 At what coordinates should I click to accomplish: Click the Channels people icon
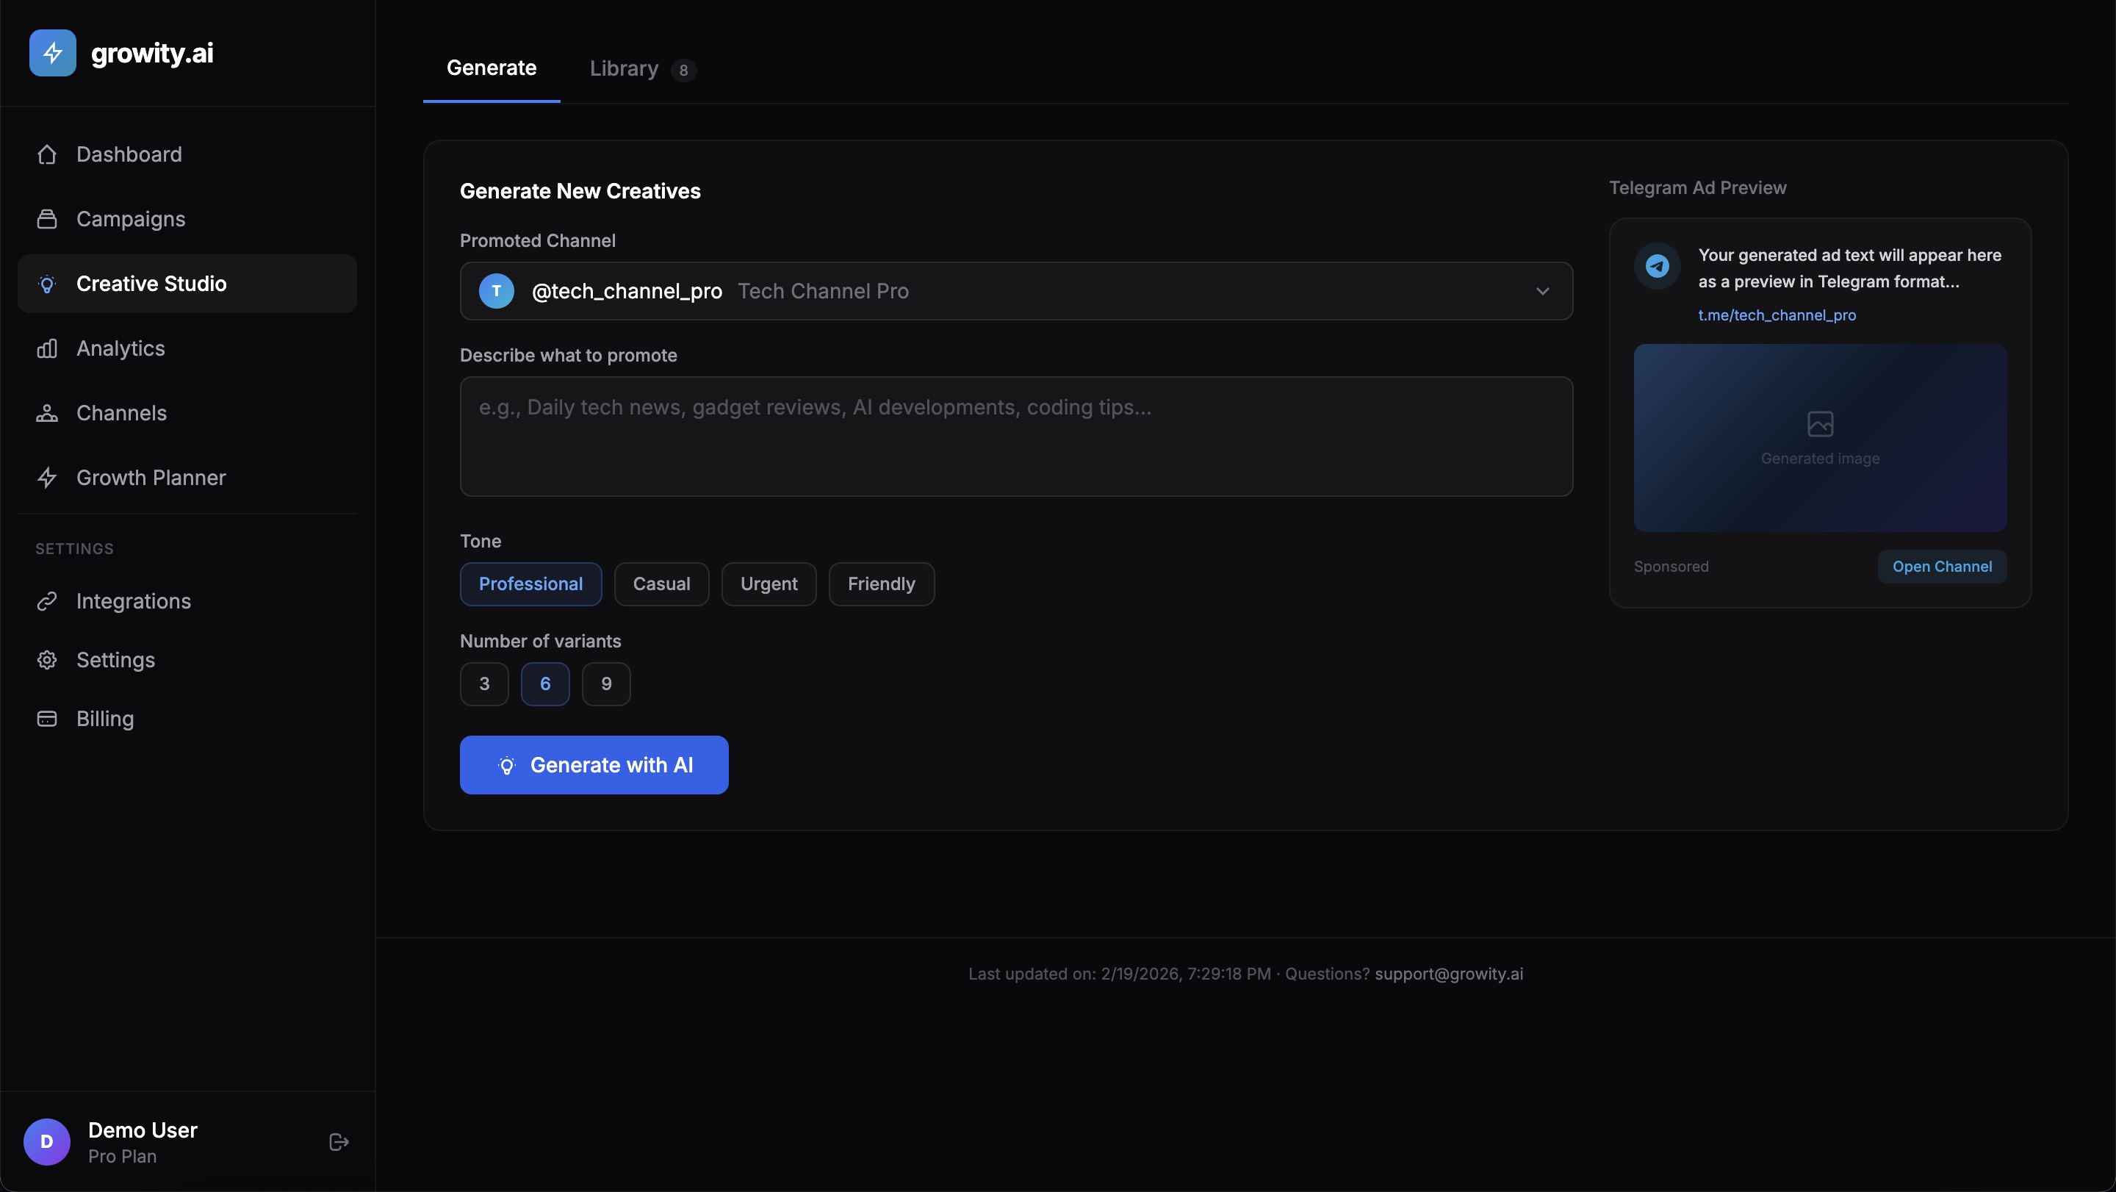pyautogui.click(x=48, y=413)
